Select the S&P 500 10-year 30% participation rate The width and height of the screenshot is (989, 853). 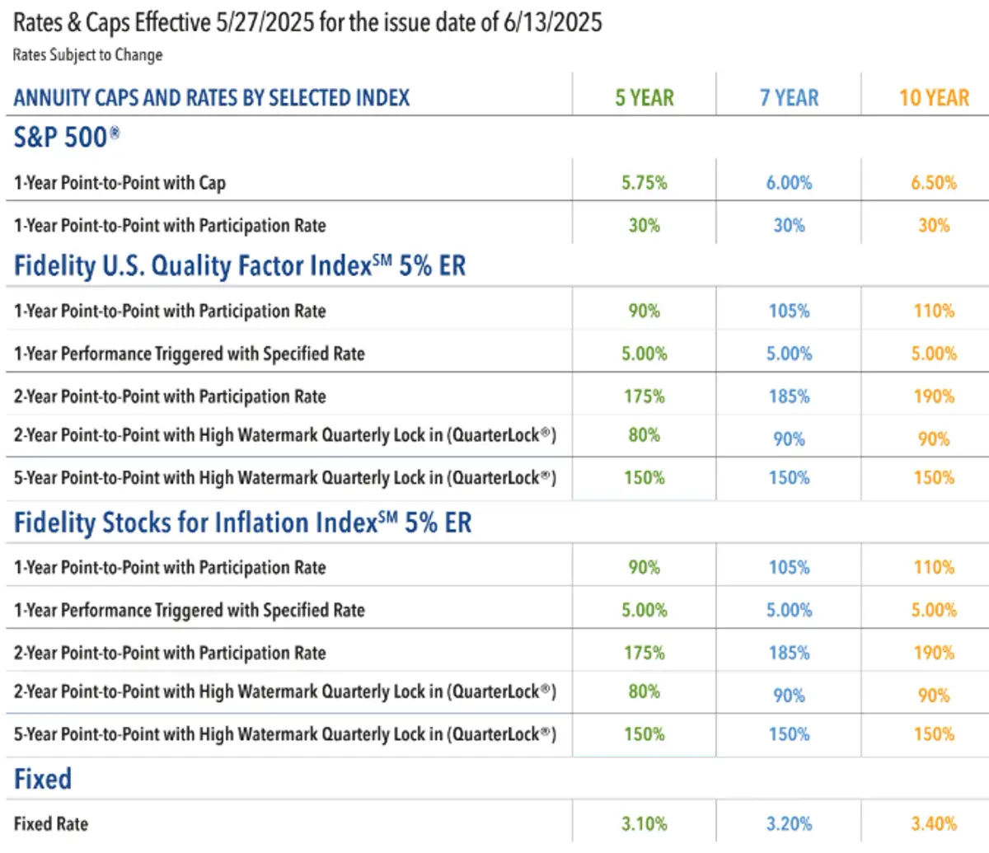coord(934,226)
